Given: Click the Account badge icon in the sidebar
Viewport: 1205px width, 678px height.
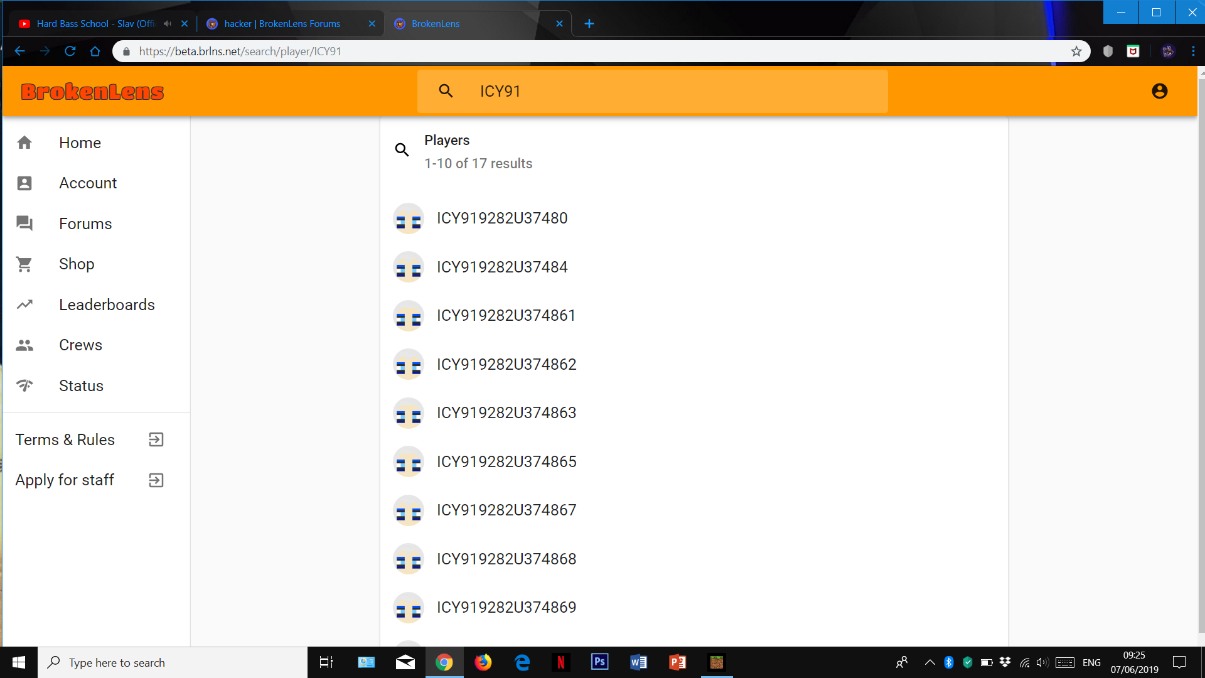Looking at the screenshot, I should click(x=24, y=183).
